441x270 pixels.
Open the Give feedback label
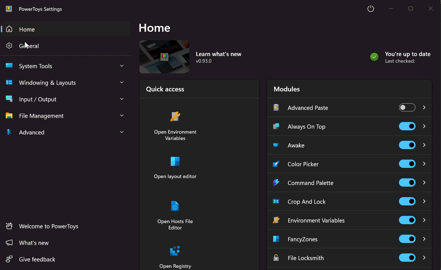[37, 260]
